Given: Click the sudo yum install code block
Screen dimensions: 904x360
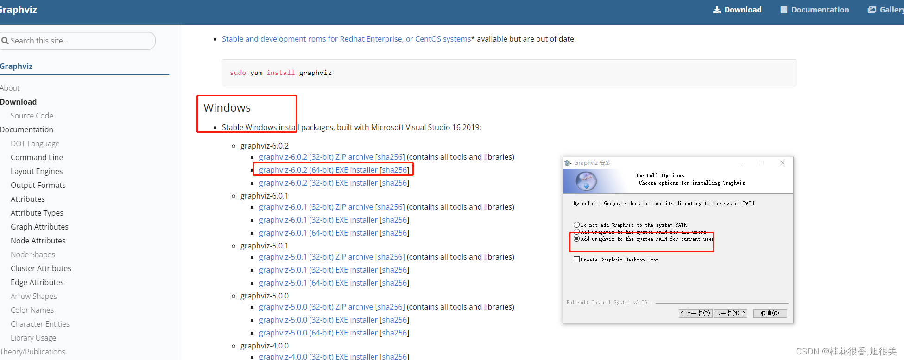Looking at the screenshot, I should click(509, 73).
